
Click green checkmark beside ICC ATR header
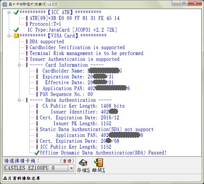coord(16,12)
